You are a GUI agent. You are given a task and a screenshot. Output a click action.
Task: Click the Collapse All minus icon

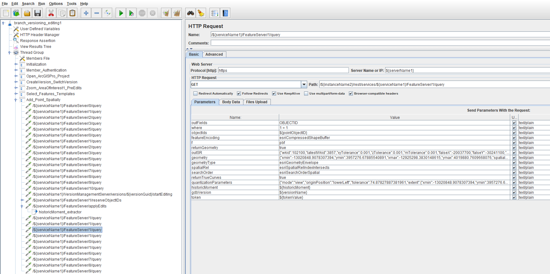click(97, 13)
